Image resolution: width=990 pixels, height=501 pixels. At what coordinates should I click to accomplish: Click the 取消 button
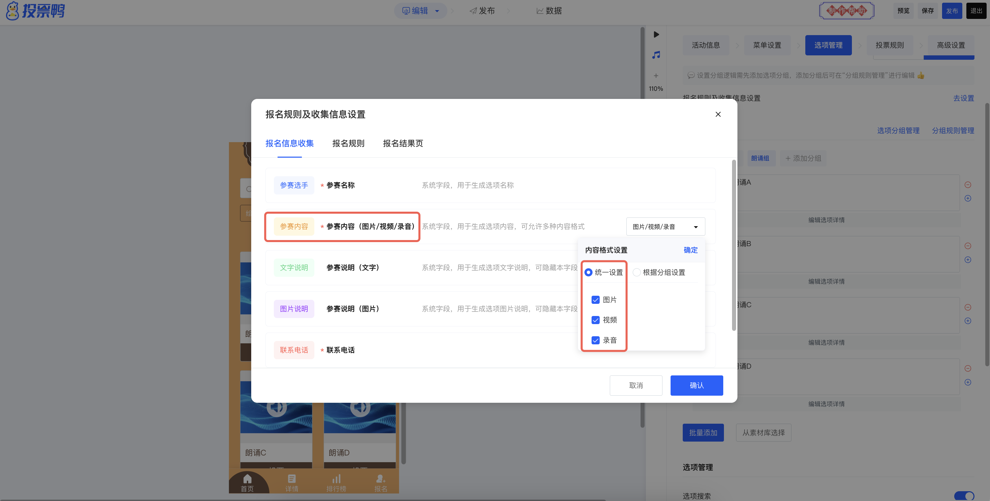pos(636,385)
